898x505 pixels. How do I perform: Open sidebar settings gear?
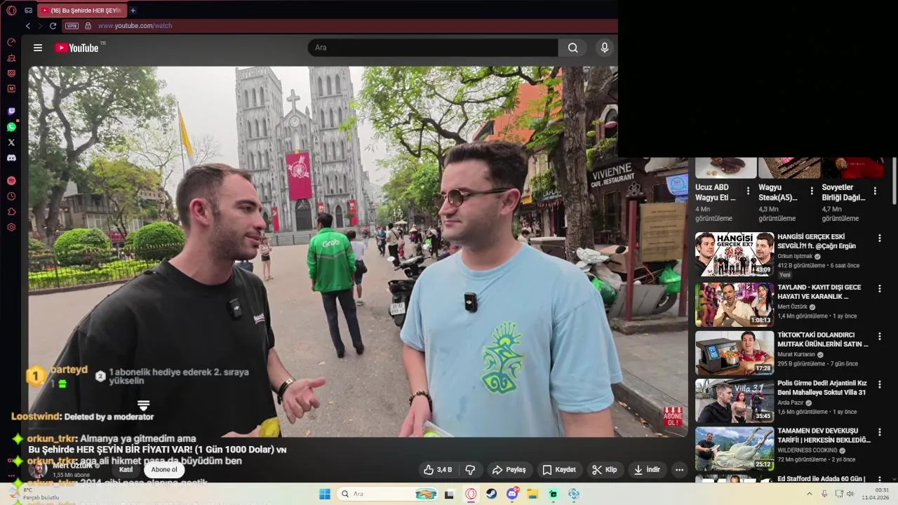point(11,227)
